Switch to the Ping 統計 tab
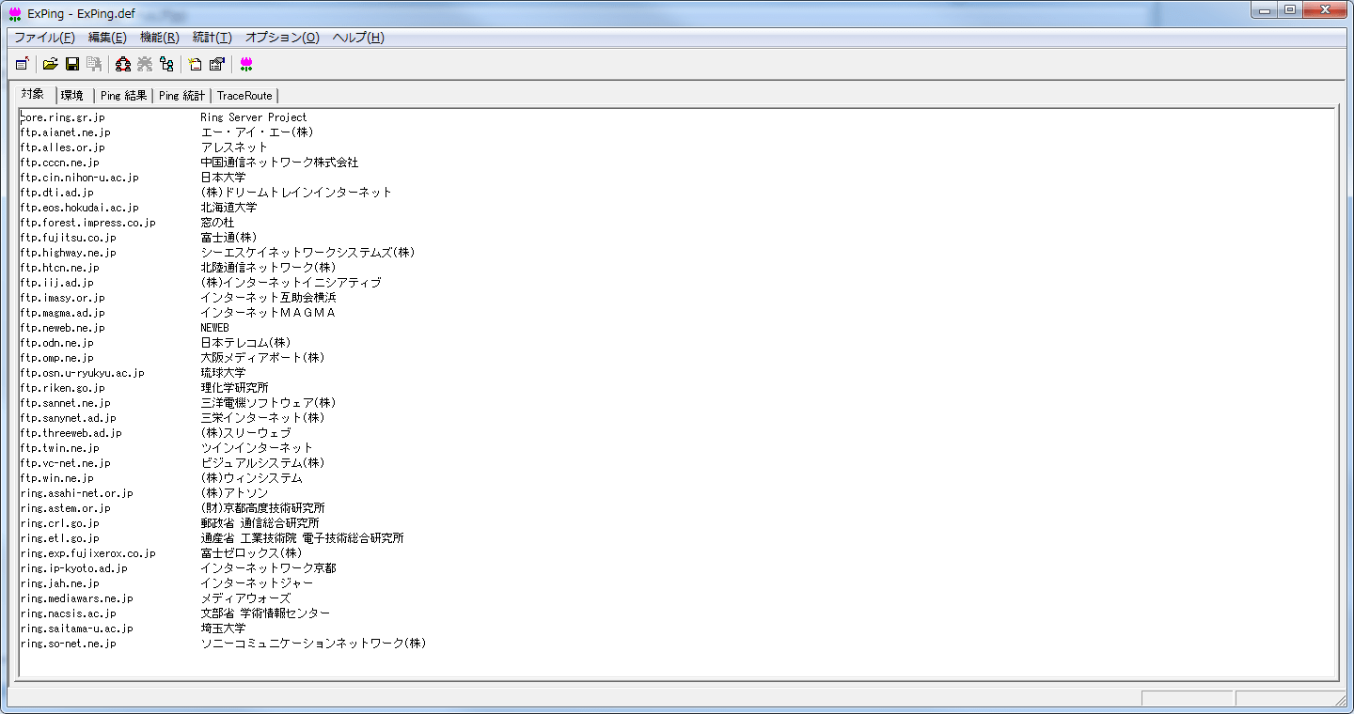 point(181,96)
